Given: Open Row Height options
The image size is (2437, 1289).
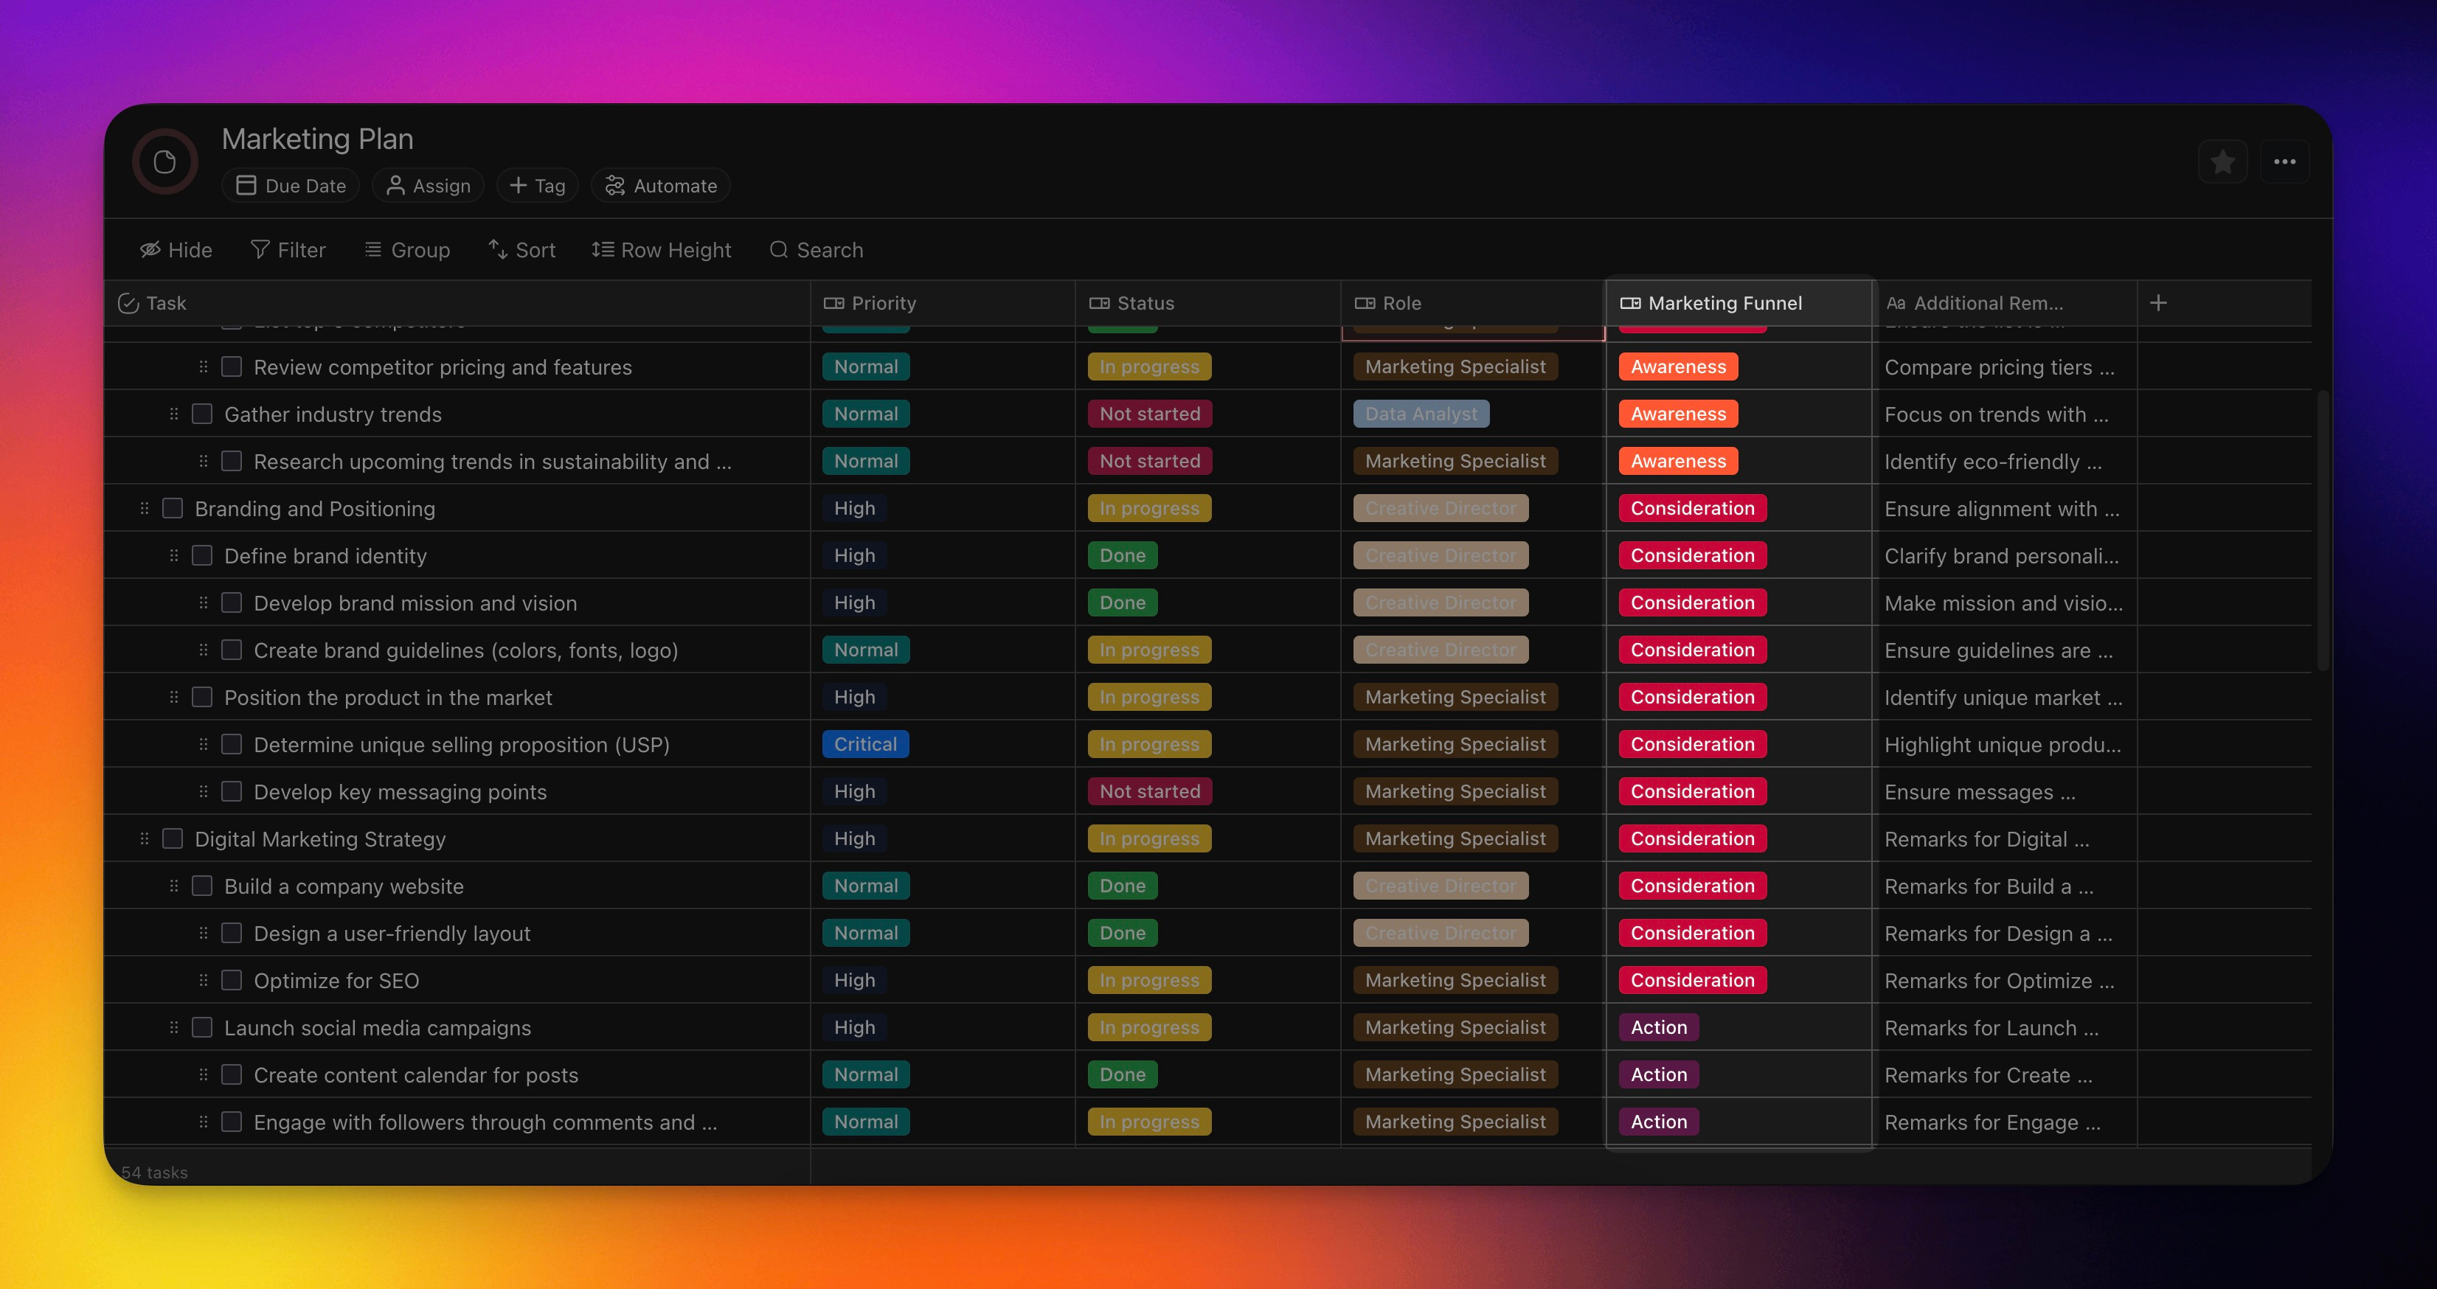Looking at the screenshot, I should [662, 250].
